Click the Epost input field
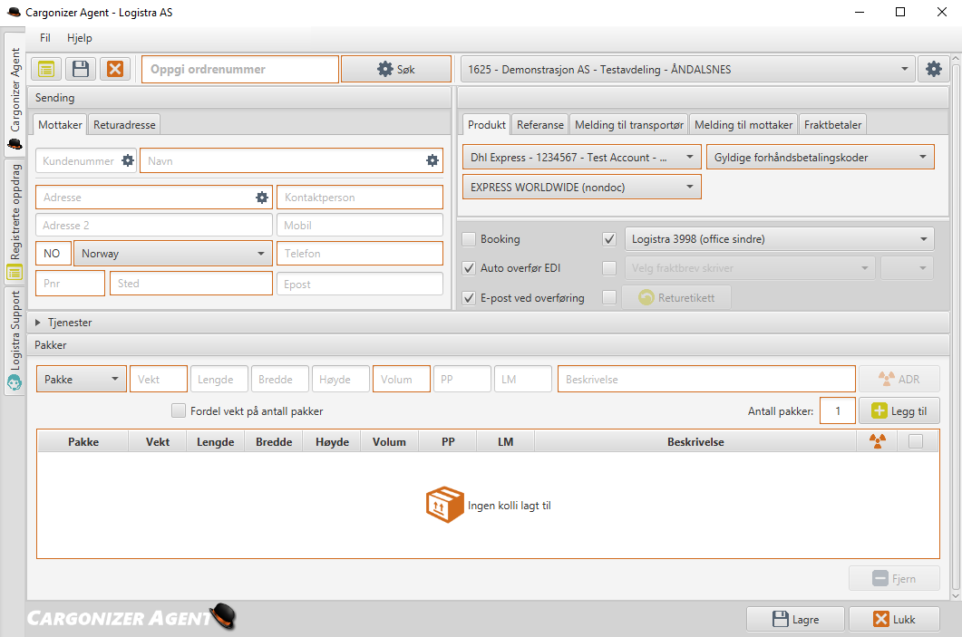 360,284
